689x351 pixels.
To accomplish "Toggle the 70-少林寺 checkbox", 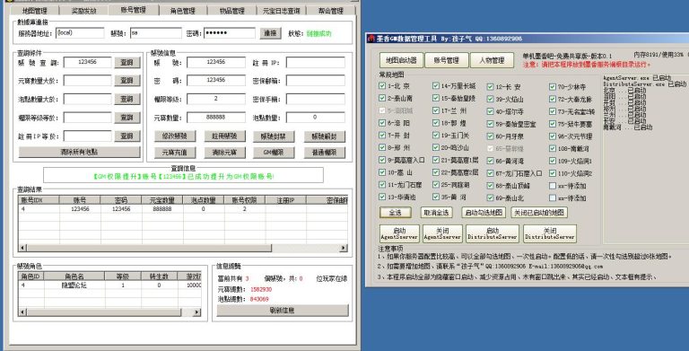I will coord(553,87).
